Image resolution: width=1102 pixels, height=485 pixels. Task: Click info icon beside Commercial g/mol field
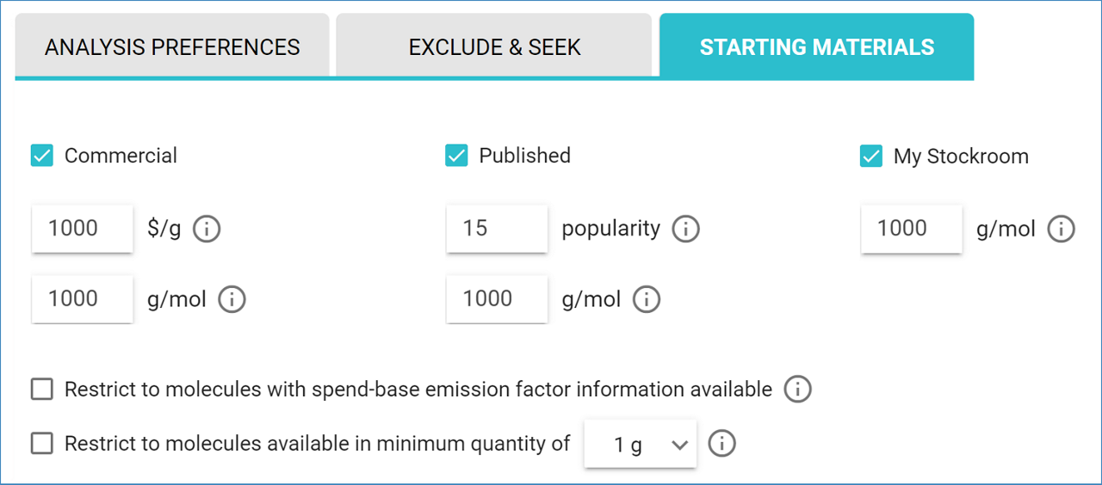pos(232,299)
